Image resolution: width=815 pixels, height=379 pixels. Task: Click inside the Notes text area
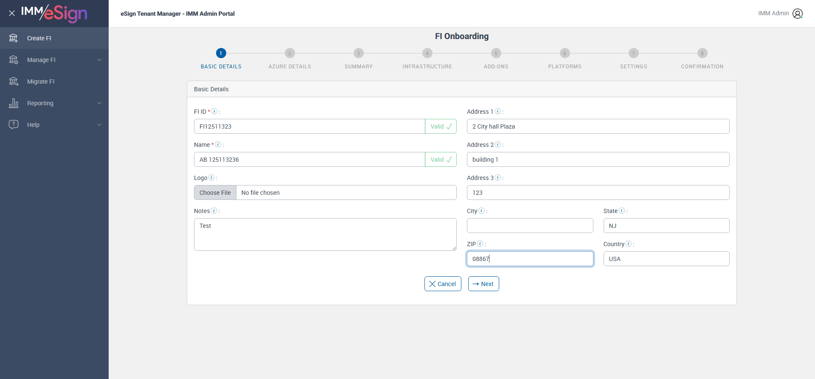pos(325,234)
